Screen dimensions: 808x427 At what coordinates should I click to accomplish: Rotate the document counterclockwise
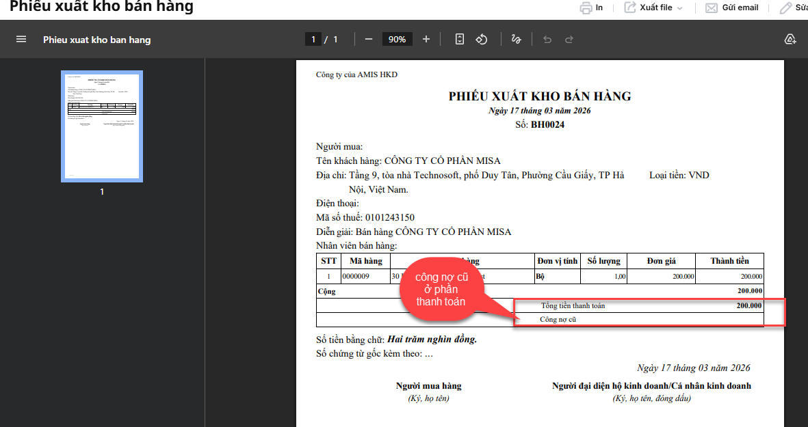(482, 40)
